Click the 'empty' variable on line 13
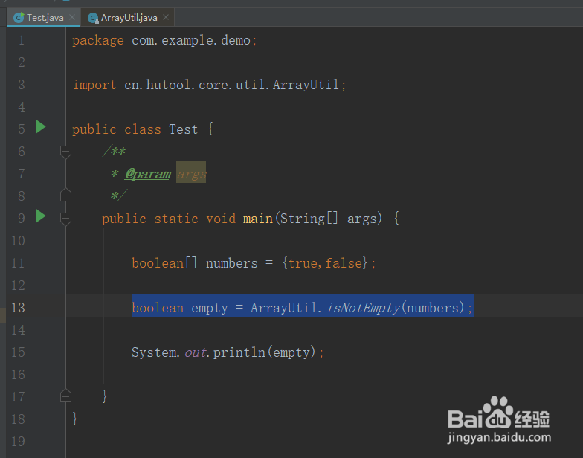This screenshot has width=583, height=458. tap(210, 308)
